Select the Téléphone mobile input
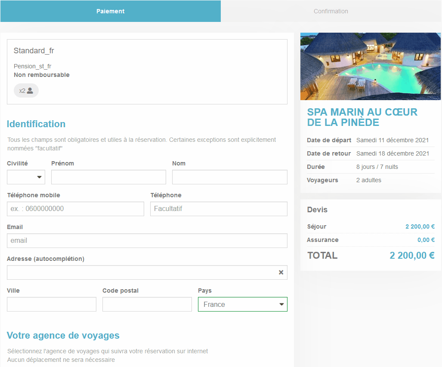The width and height of the screenshot is (442, 367). click(x=75, y=209)
